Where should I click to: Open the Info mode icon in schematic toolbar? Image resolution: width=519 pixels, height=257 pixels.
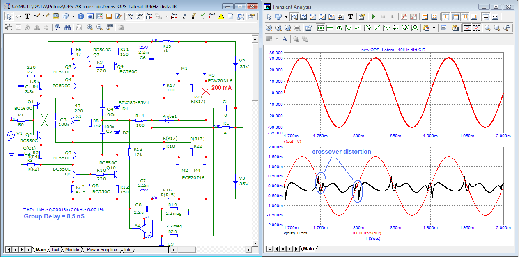point(81,16)
